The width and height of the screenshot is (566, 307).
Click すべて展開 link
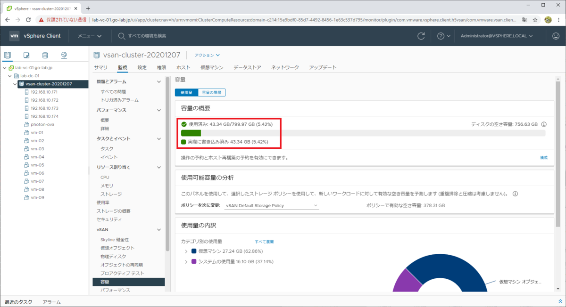pos(264,242)
